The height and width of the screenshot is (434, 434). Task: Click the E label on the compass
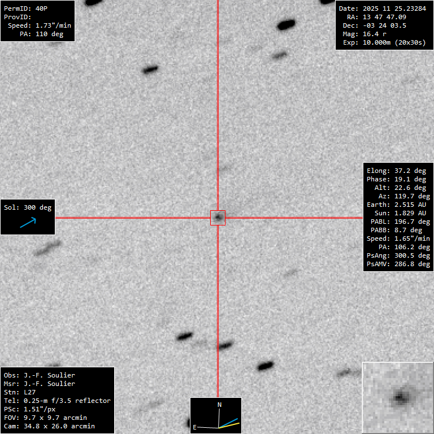(x=195, y=427)
